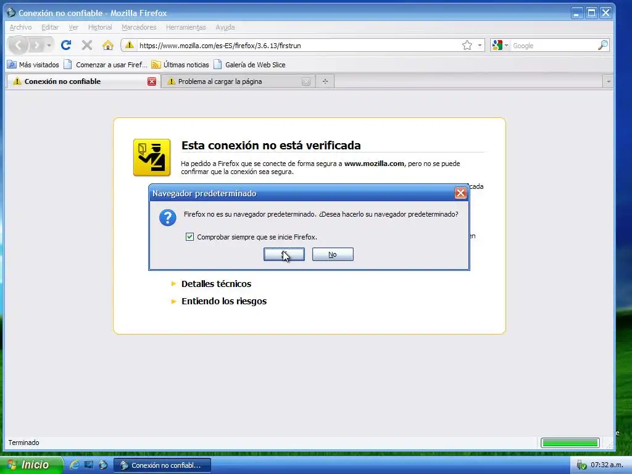Open the Historial menu

click(100, 27)
